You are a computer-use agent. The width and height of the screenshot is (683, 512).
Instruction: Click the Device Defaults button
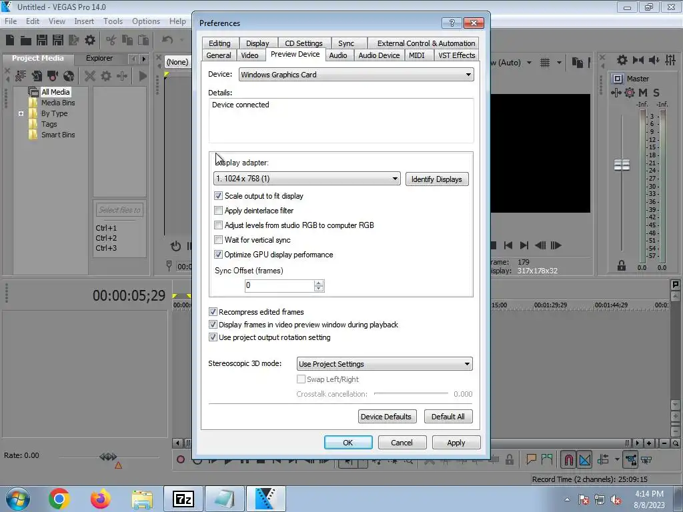click(386, 417)
